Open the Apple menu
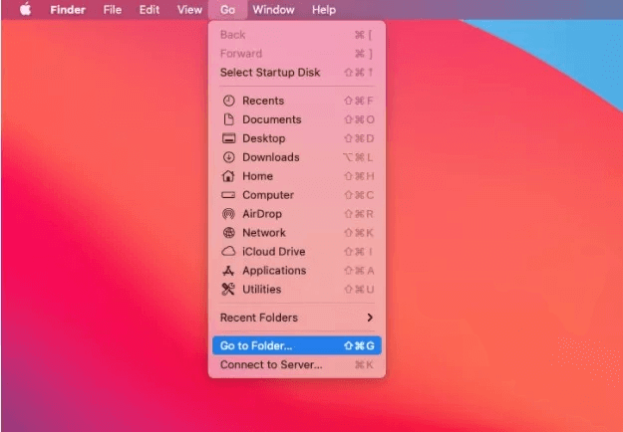The width and height of the screenshot is (623, 432). pyautogui.click(x=26, y=10)
